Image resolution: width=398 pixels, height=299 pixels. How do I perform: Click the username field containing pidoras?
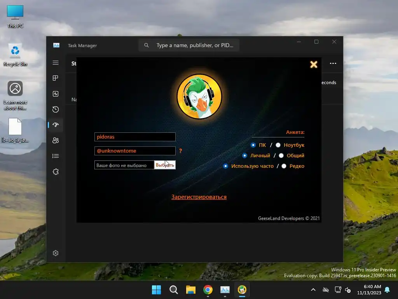click(x=135, y=137)
